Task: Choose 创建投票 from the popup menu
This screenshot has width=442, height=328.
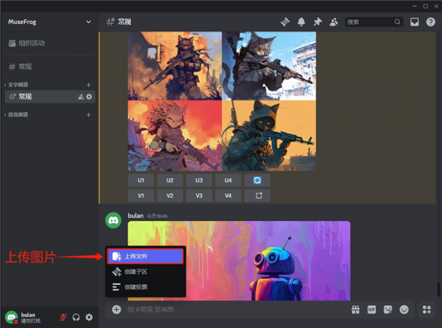Action: click(146, 287)
